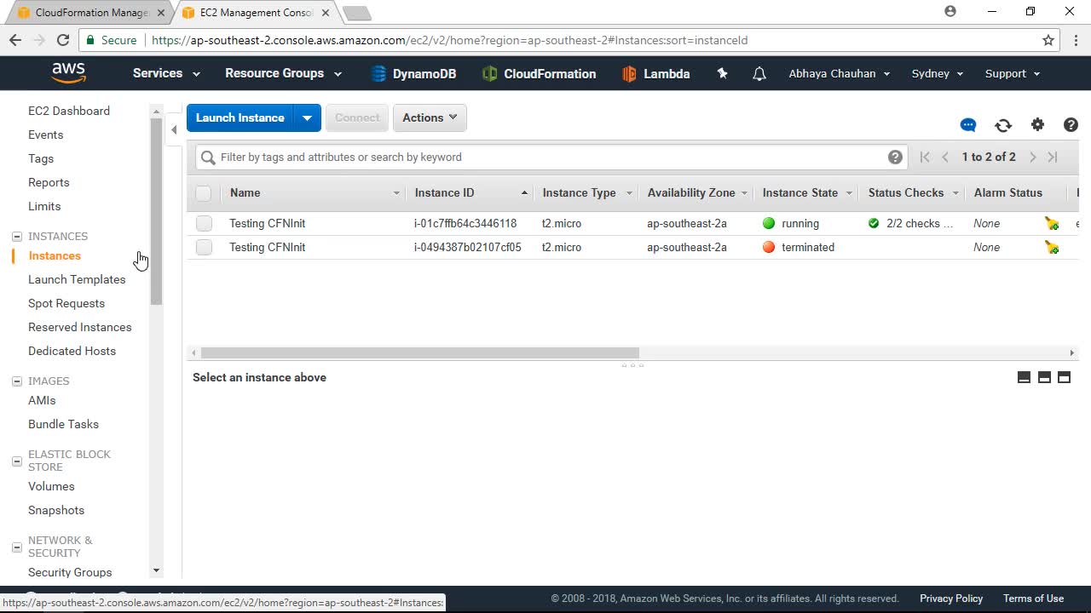The image size is (1091, 613).
Task: Open the Lambda shortcut icon
Action: tap(629, 74)
